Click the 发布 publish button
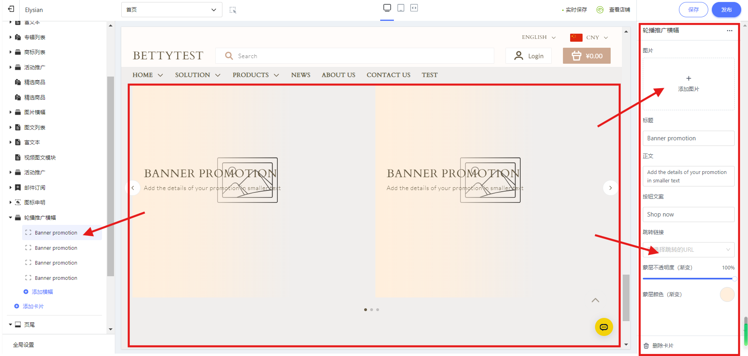 [726, 10]
